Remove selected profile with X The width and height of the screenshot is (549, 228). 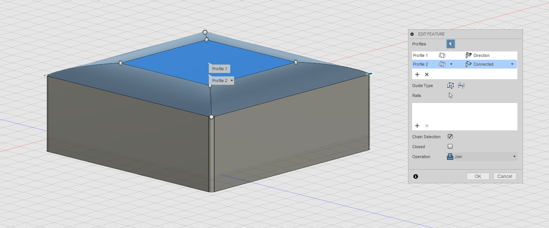pyautogui.click(x=427, y=74)
